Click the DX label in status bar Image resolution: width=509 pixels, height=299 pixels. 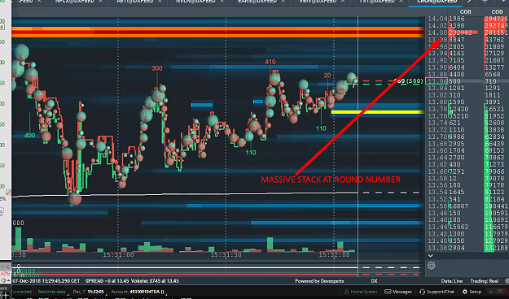pos(374,281)
